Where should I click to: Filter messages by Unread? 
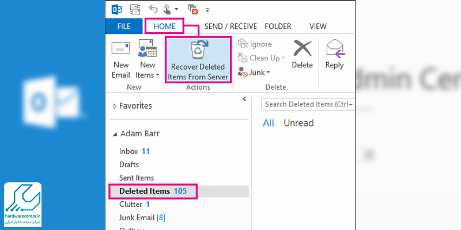point(298,123)
